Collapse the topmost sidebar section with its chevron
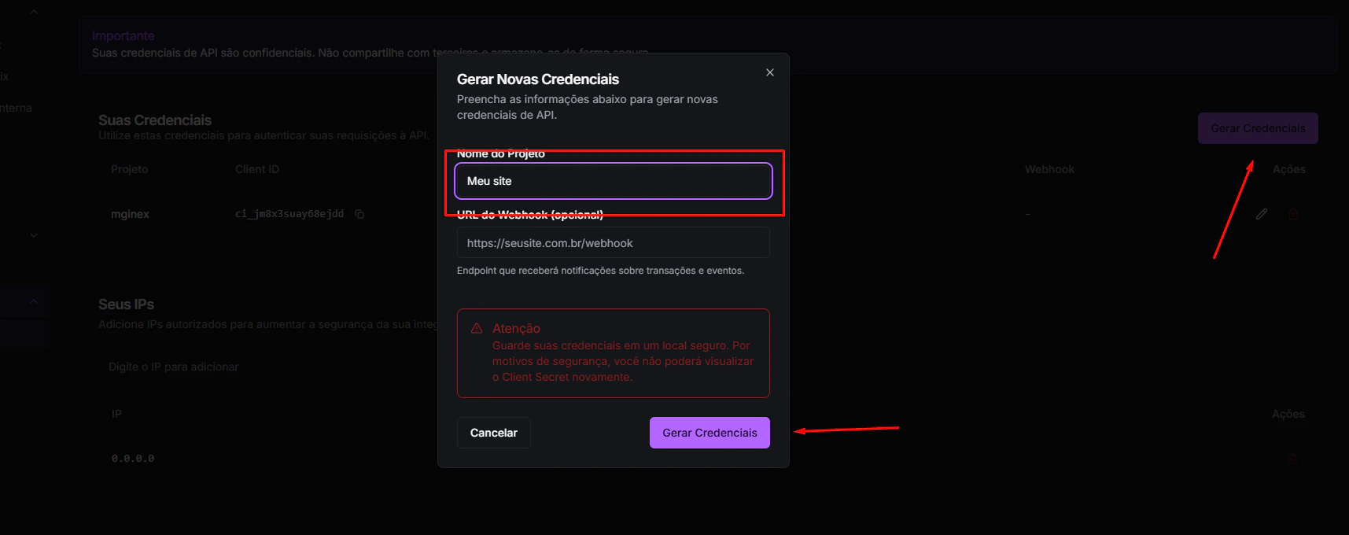1349x535 pixels. [34, 13]
